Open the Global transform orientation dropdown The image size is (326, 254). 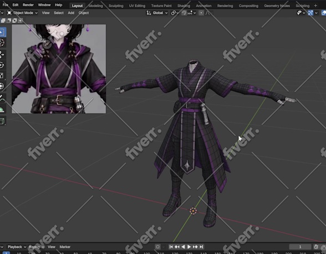tap(157, 13)
